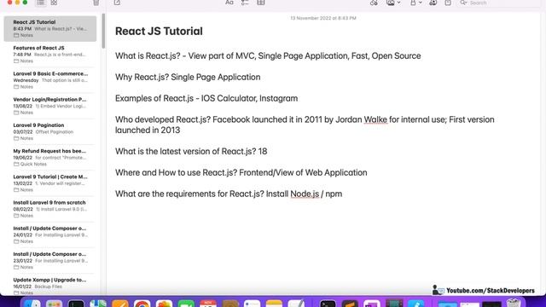Screen dimensions: 546x307
Task: Open Google Chrome from the Dock
Action: pyautogui.click(x=142, y=304)
